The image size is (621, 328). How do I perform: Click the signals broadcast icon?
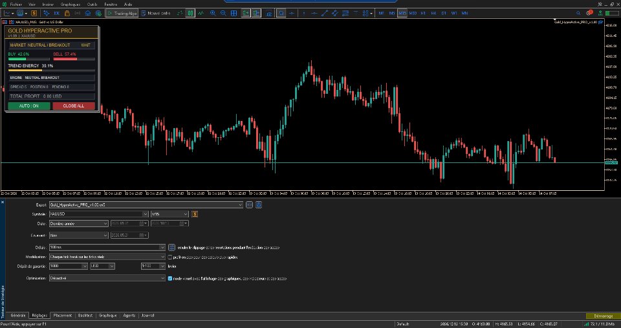(x=77, y=13)
